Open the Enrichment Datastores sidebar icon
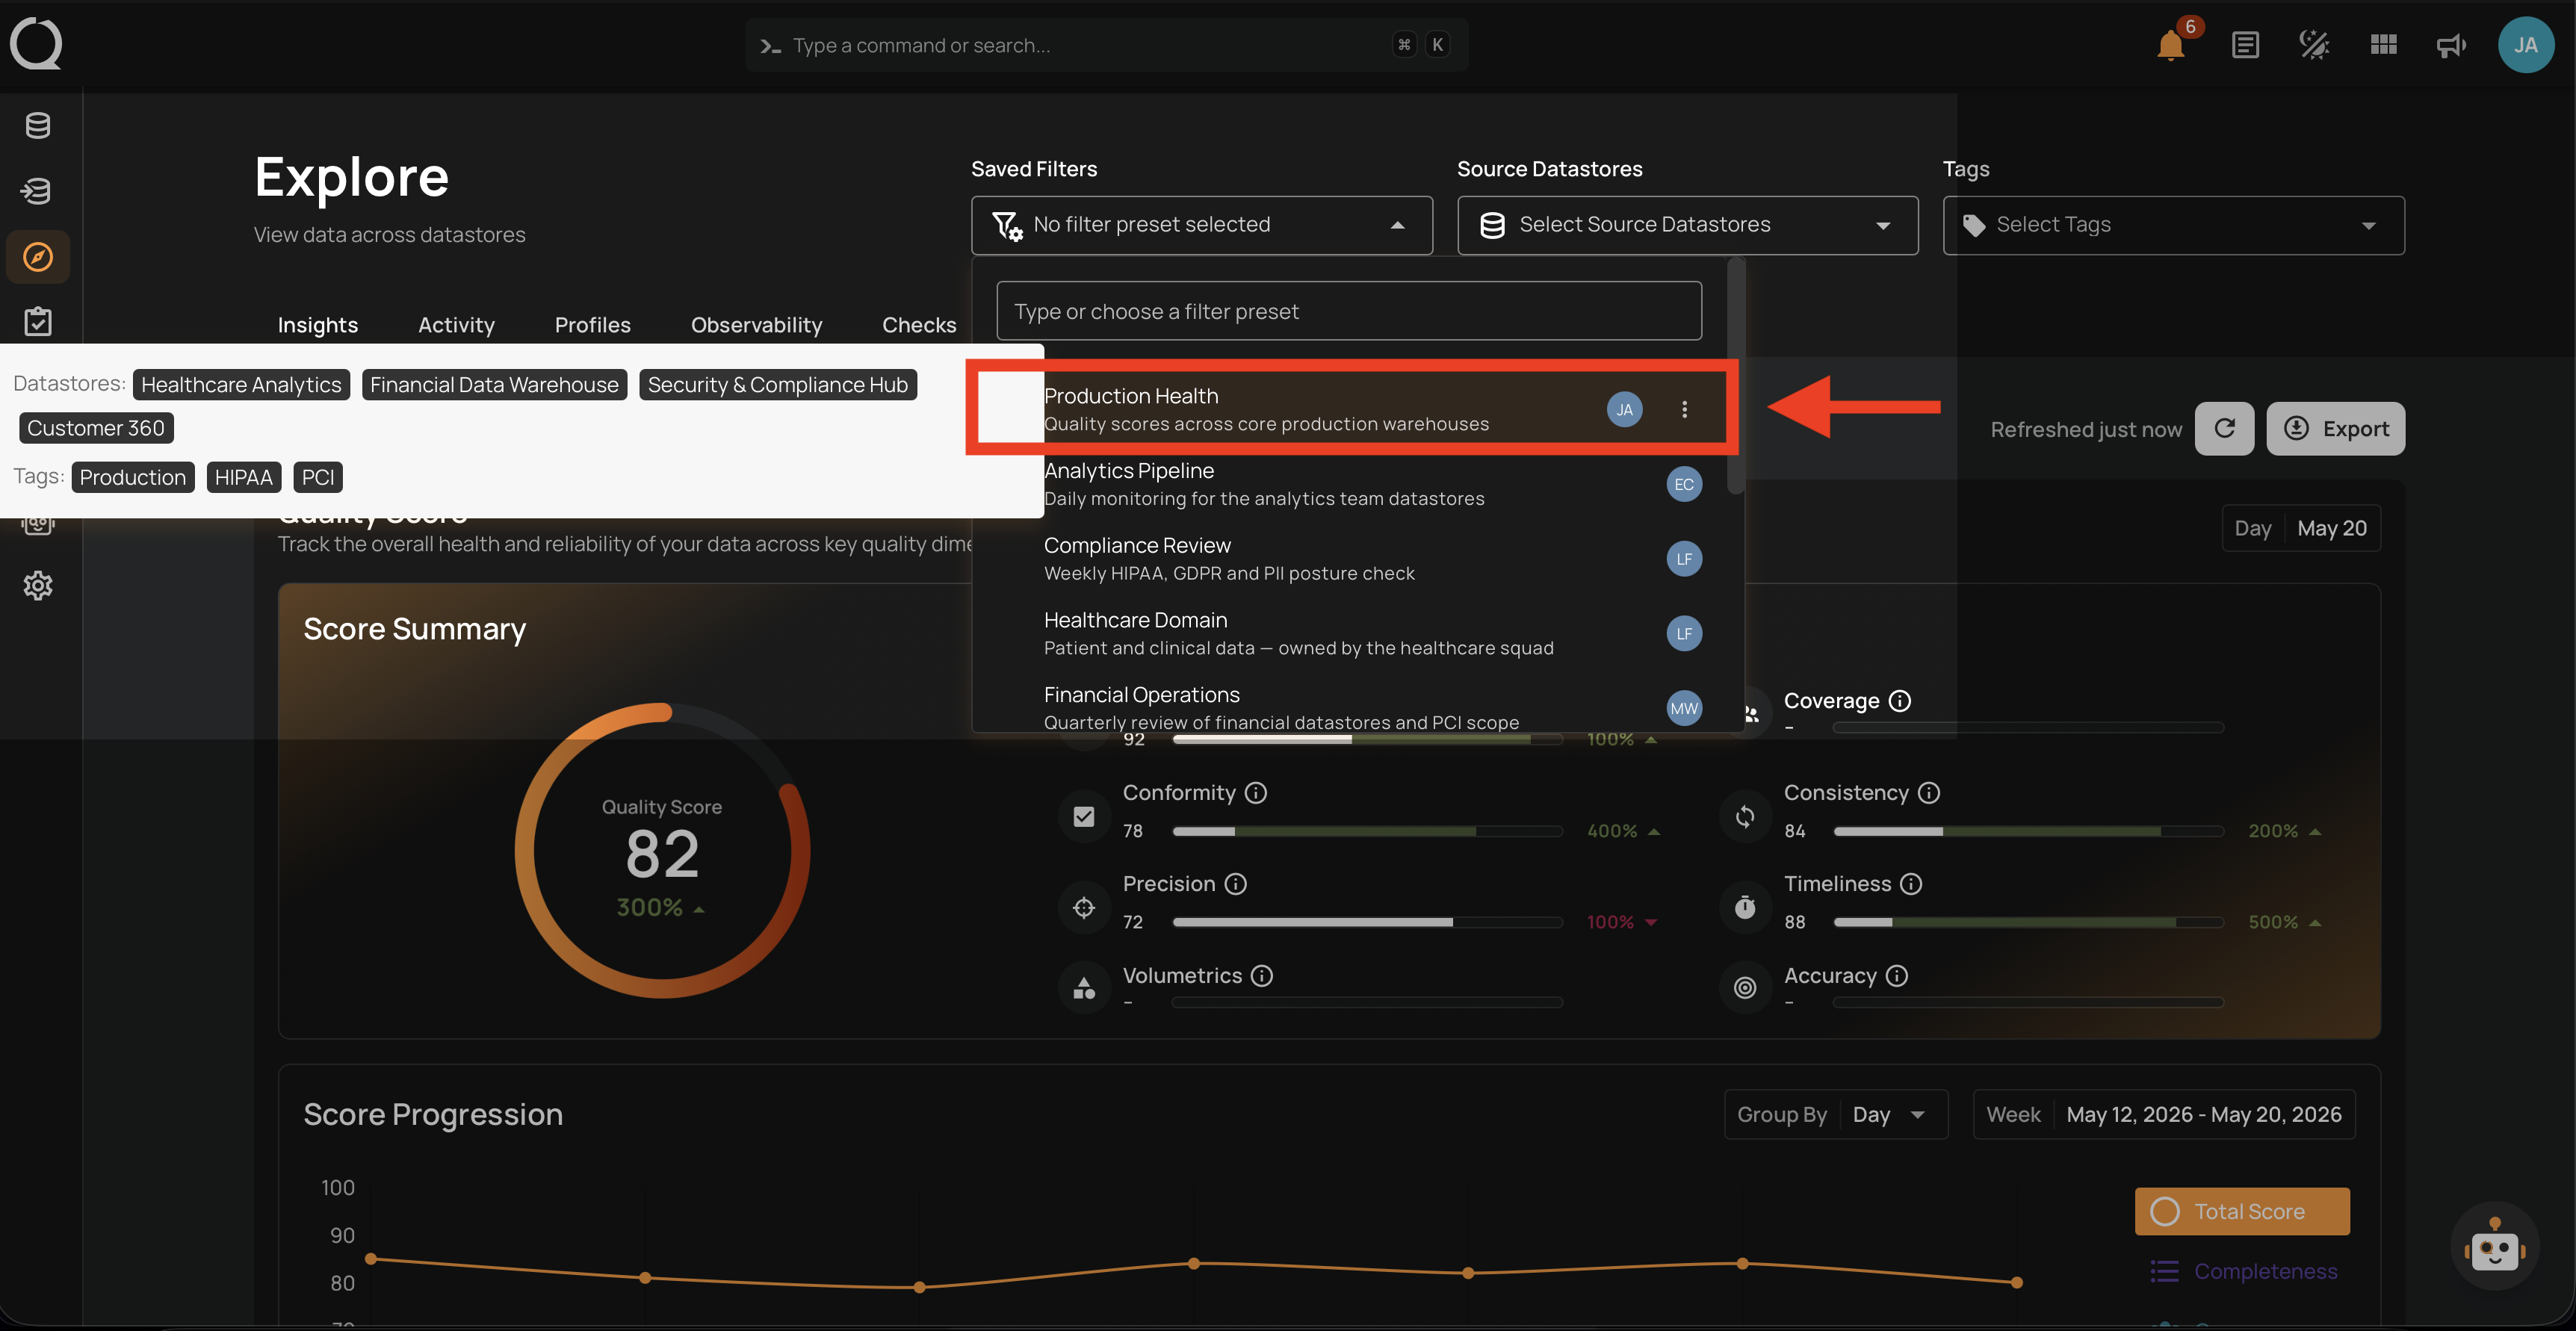Image resolution: width=2576 pixels, height=1331 pixels. 38,191
